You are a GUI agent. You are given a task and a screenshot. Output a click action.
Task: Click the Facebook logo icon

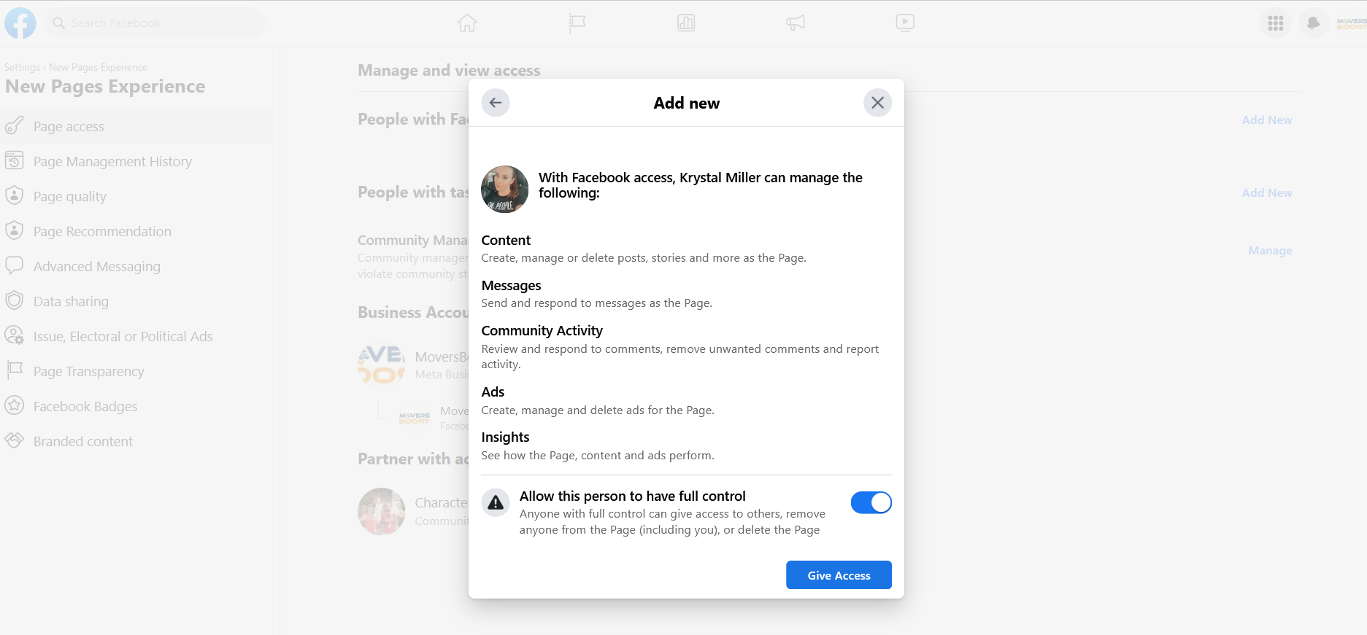click(x=20, y=23)
